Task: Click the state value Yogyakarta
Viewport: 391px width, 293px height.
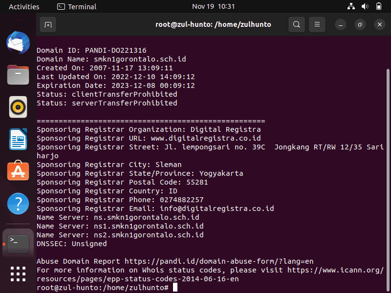Action: (x=221, y=173)
